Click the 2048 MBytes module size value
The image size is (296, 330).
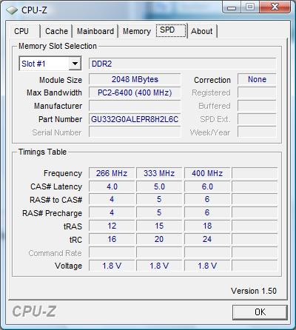(135, 79)
